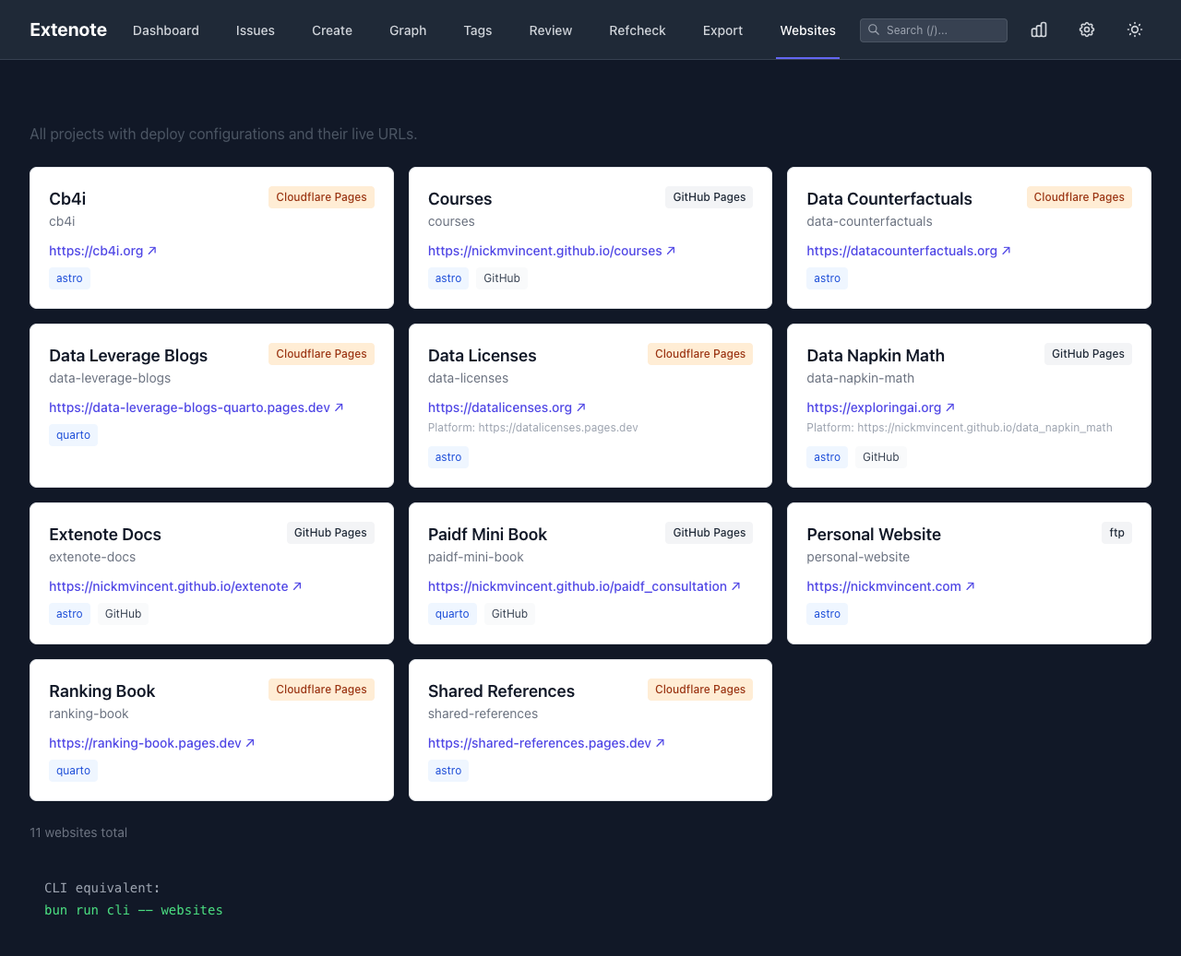Viewport: 1181px width, 956px height.
Task: Click the external-link arrow on ranking-book.pages.dev
Action: [x=251, y=742]
